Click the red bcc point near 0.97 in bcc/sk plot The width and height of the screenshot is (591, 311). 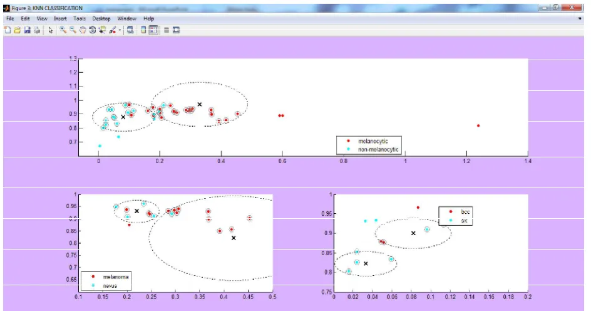(418, 208)
